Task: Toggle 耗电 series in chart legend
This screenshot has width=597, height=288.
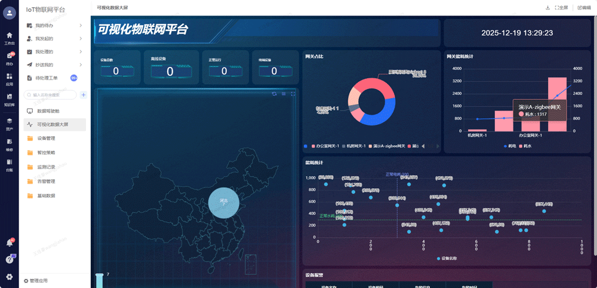Action: point(509,146)
